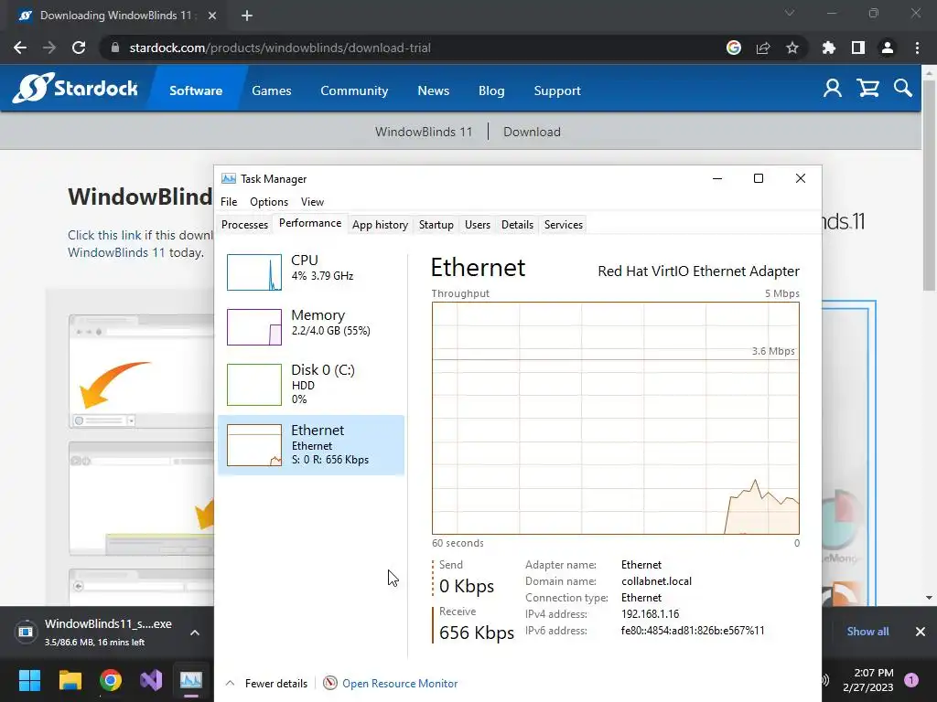Select the CPU performance item

(x=311, y=271)
